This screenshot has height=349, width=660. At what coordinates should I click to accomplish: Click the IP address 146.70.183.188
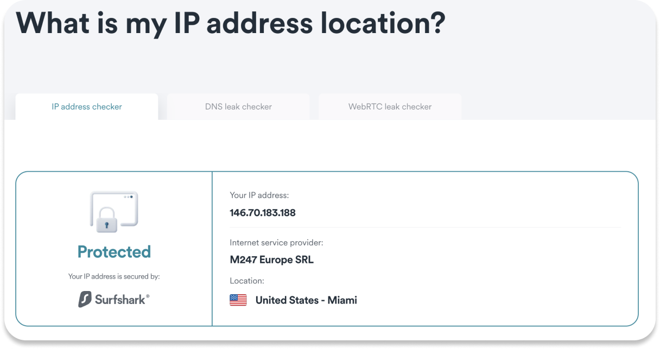pyautogui.click(x=263, y=213)
